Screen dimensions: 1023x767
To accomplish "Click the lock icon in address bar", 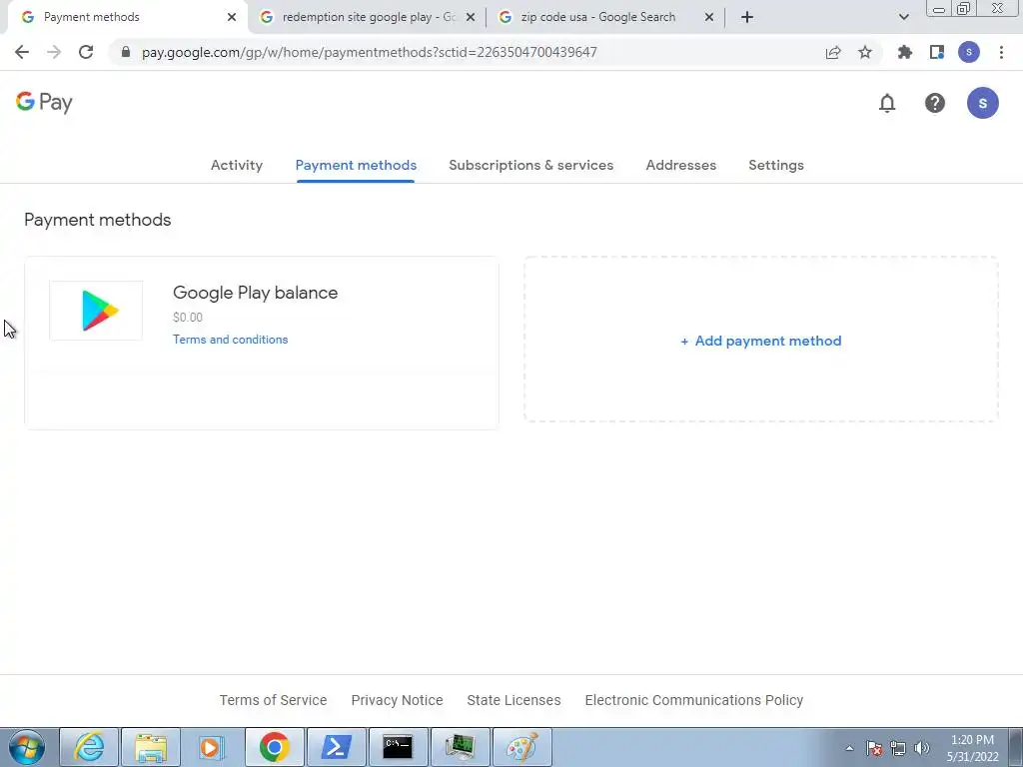I will (x=125, y=52).
